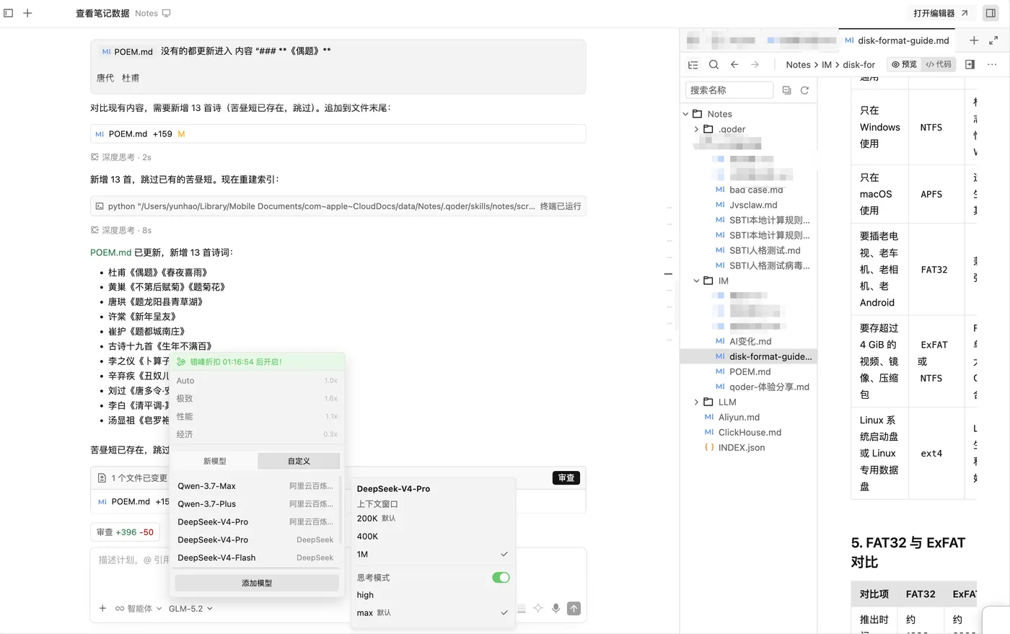Expand the .qoder folder
The width and height of the screenshot is (1010, 634).
(697, 129)
